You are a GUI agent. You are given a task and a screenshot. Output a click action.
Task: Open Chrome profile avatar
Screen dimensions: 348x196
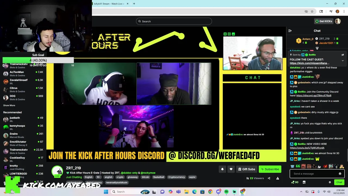pos(337,11)
